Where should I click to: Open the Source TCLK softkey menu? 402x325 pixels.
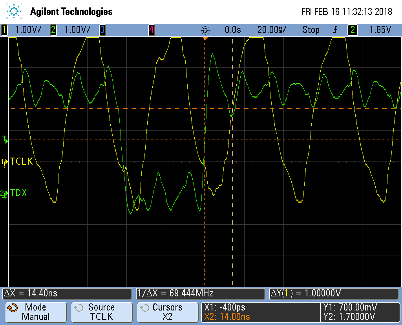tap(102, 312)
